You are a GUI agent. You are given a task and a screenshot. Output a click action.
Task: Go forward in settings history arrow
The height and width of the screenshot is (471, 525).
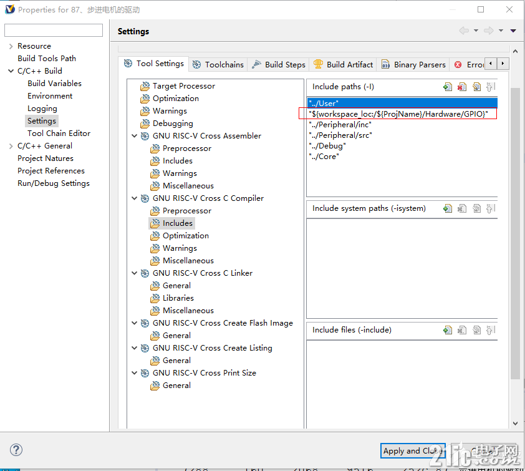pyautogui.click(x=489, y=31)
